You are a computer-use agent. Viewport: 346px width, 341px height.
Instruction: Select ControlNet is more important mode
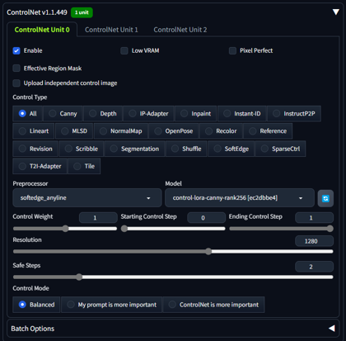[x=213, y=305]
